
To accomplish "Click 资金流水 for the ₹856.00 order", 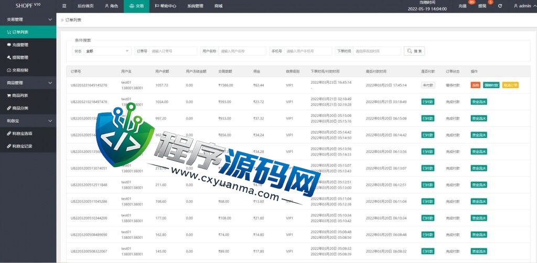I will [479, 135].
